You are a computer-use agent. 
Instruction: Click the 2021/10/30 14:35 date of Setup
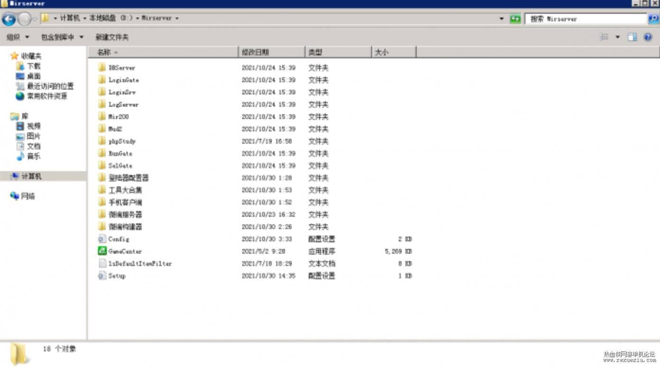pos(268,276)
